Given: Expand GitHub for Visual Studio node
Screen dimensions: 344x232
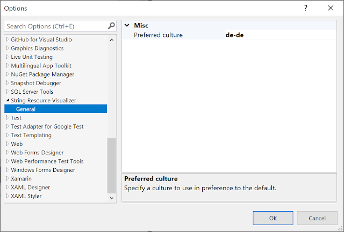Looking at the screenshot, I should pos(8,39).
